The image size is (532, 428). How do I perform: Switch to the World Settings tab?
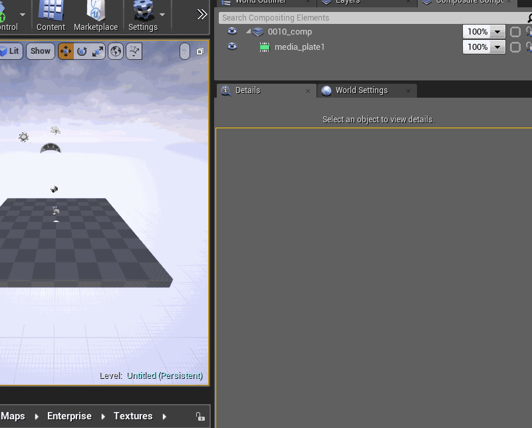click(x=361, y=90)
